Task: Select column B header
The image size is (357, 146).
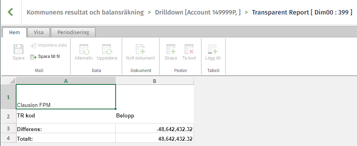Action: (x=155, y=81)
